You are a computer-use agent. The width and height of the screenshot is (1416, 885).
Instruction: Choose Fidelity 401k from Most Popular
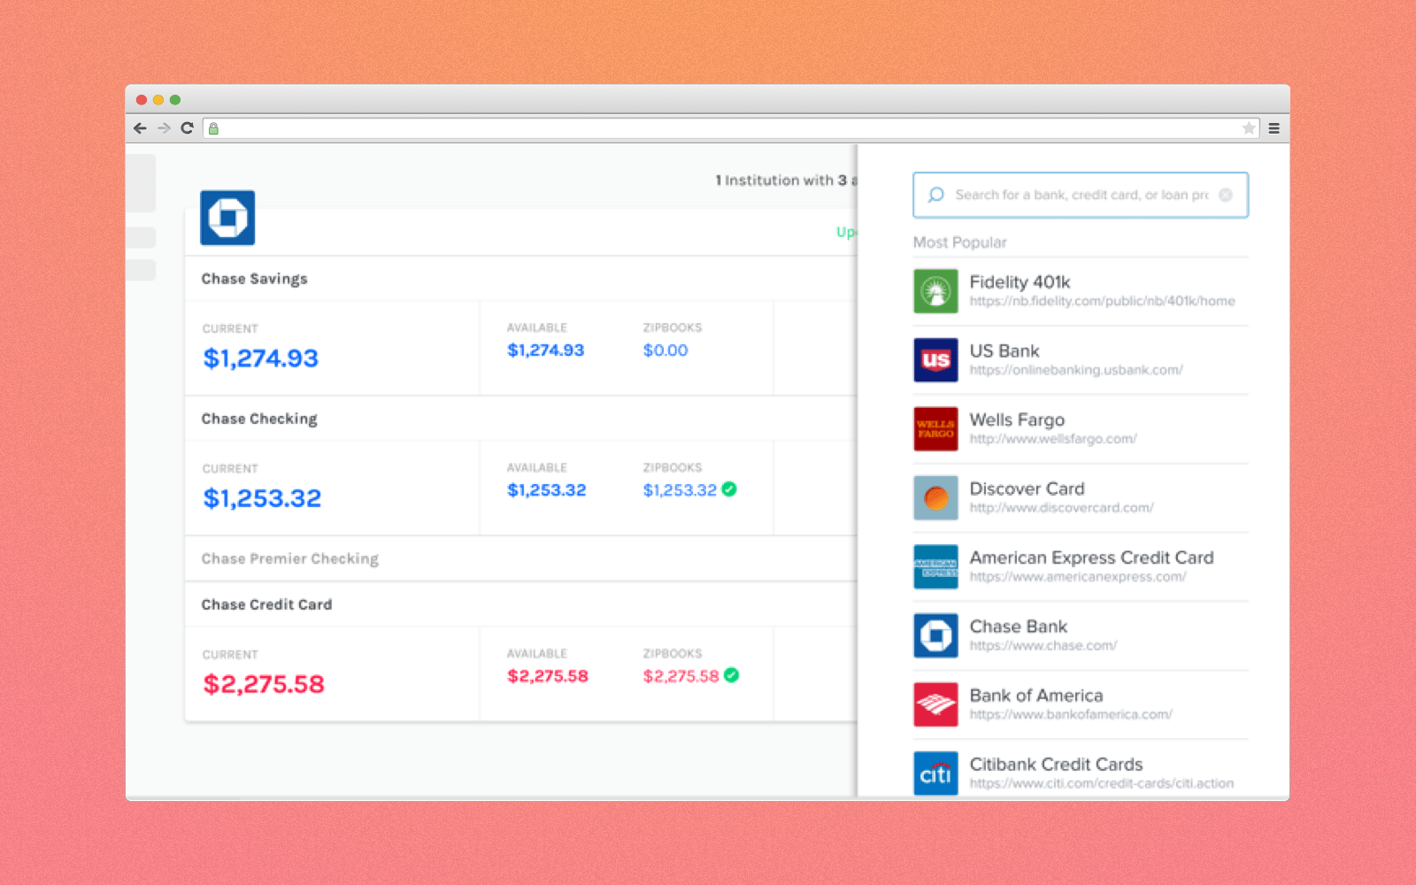point(1081,291)
